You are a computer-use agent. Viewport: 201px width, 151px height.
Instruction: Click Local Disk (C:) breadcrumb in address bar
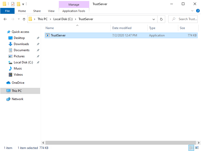tap(63, 19)
